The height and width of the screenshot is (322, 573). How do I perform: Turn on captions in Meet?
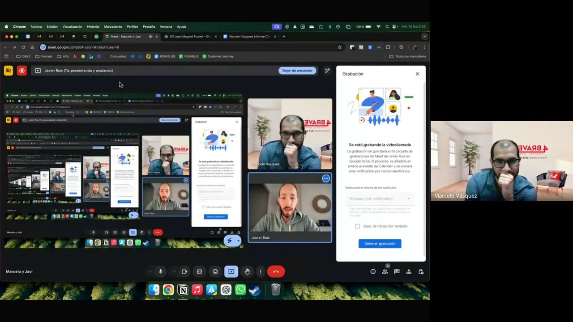point(200,271)
